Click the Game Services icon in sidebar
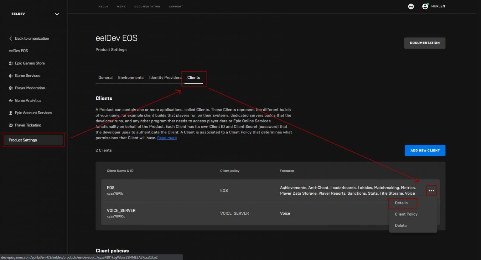The height and width of the screenshot is (260, 481). pyautogui.click(x=11, y=76)
